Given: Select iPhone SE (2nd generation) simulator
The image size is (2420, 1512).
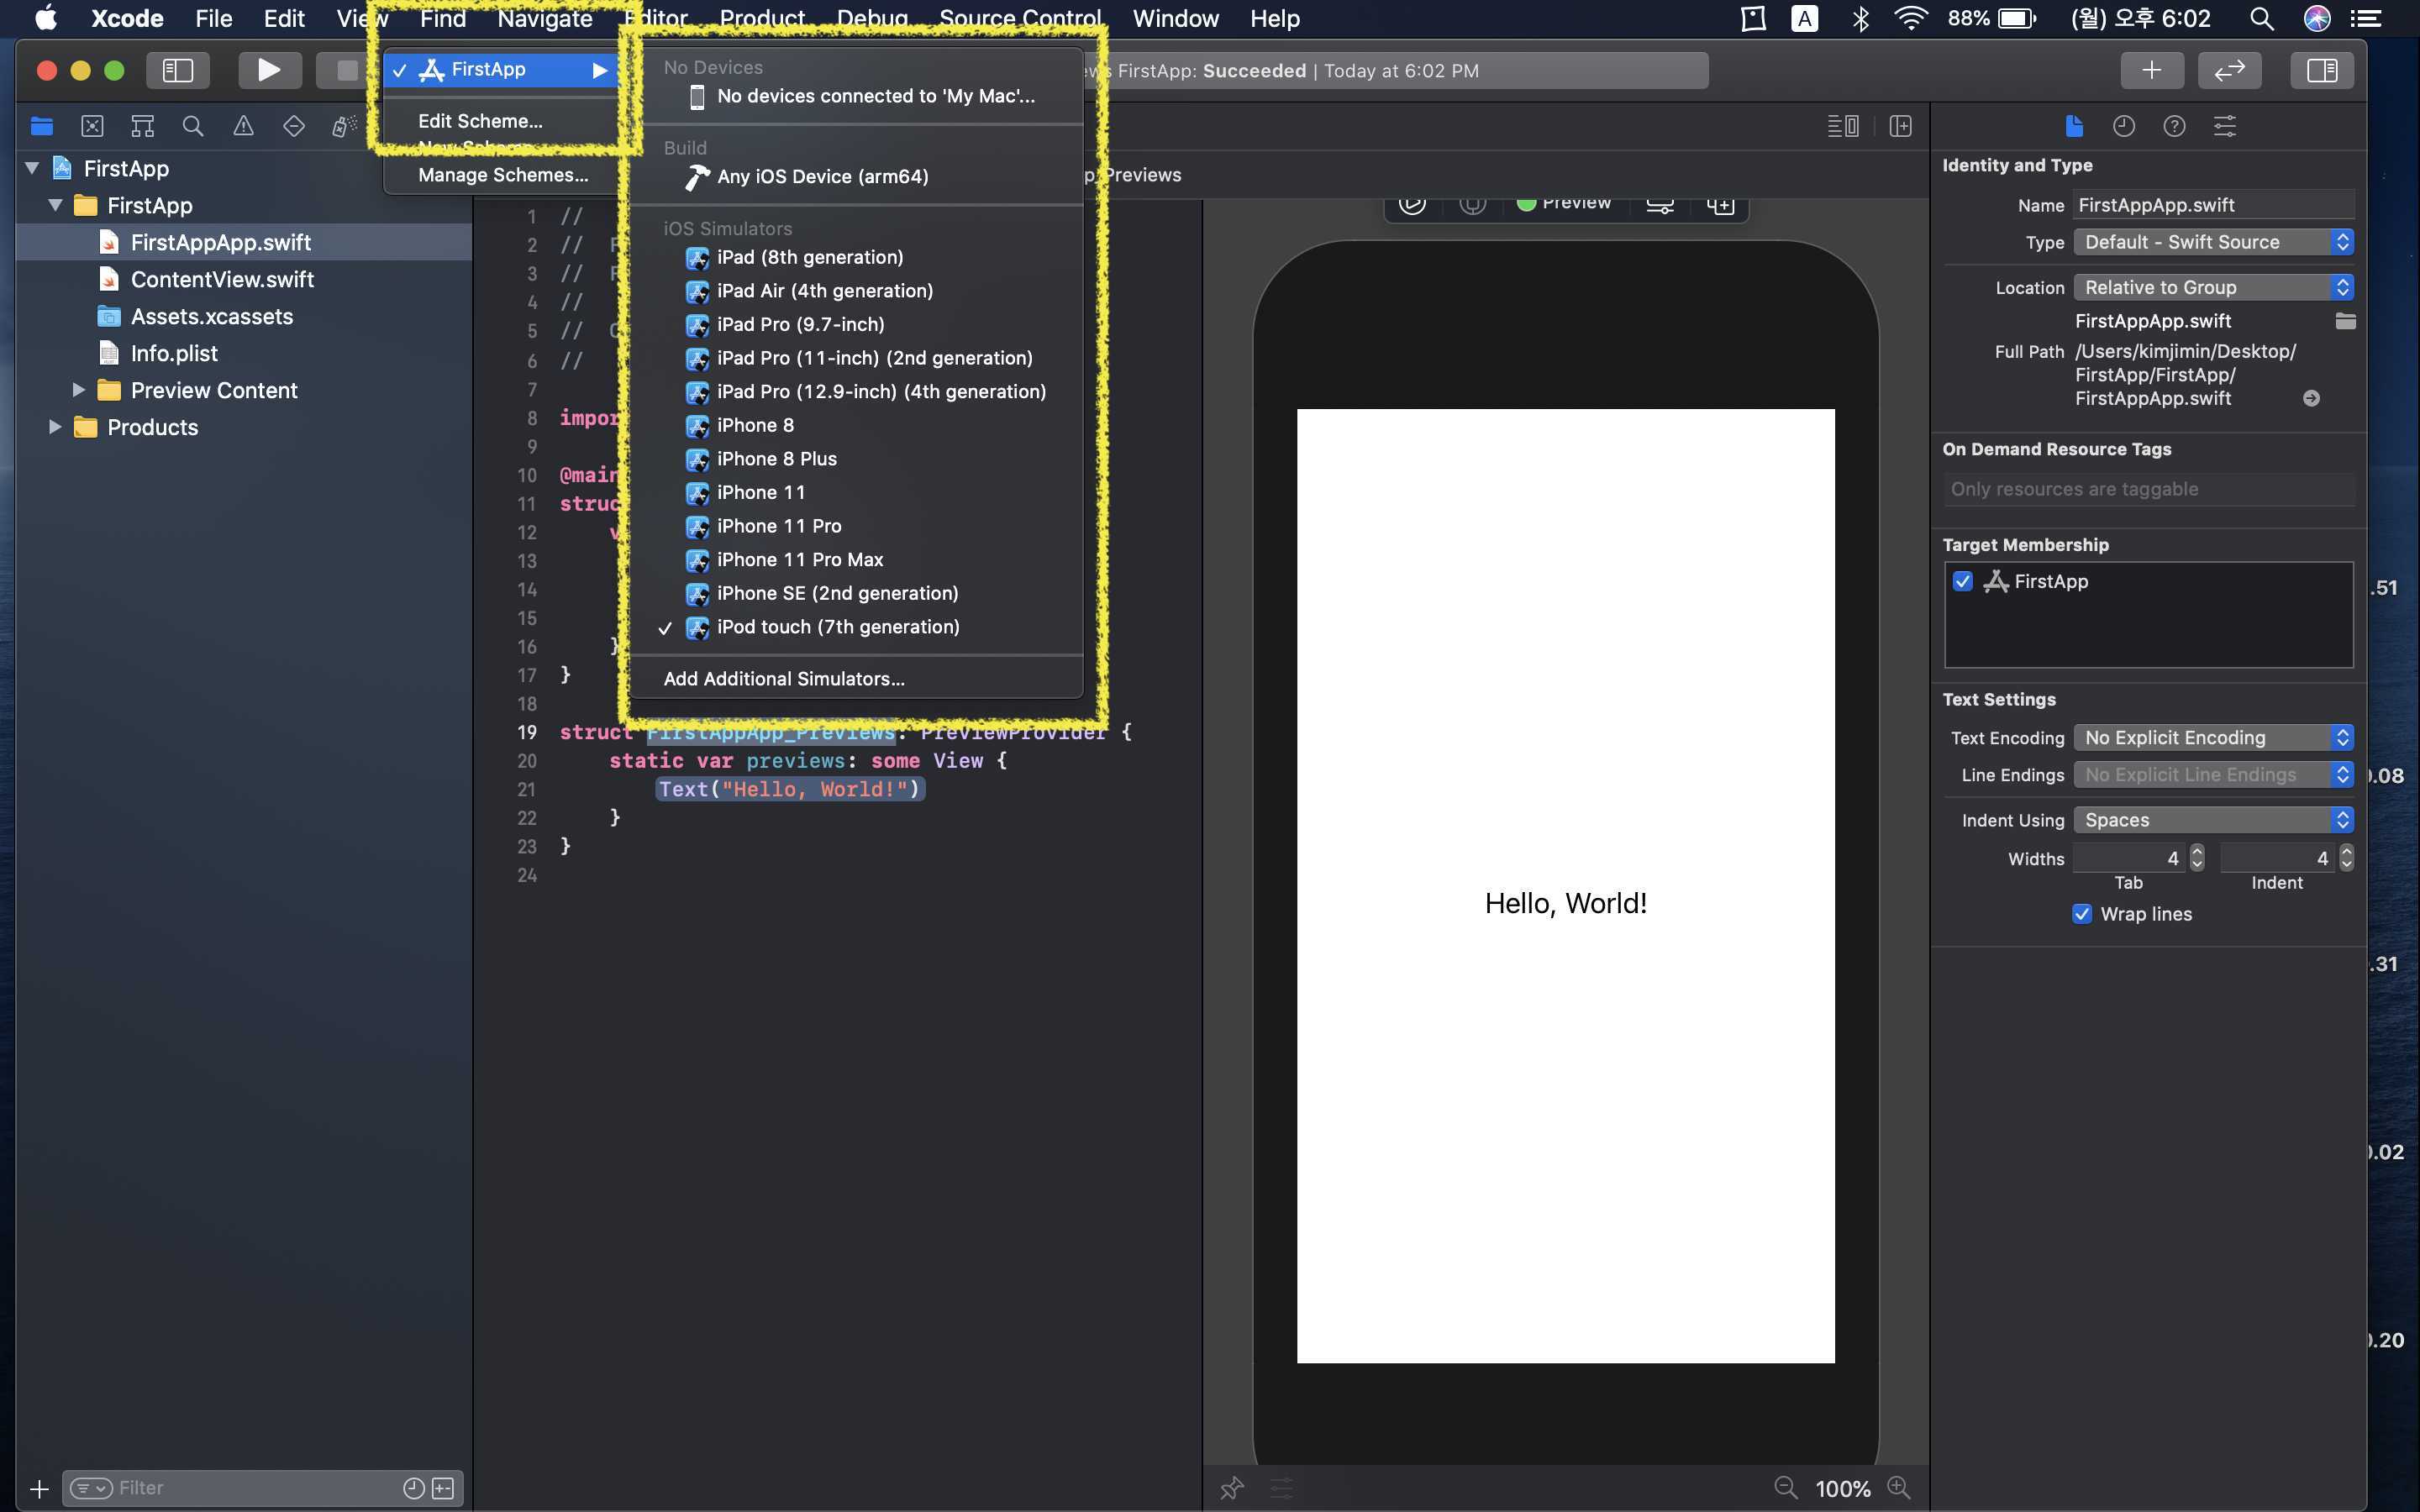Looking at the screenshot, I should [x=856, y=593].
